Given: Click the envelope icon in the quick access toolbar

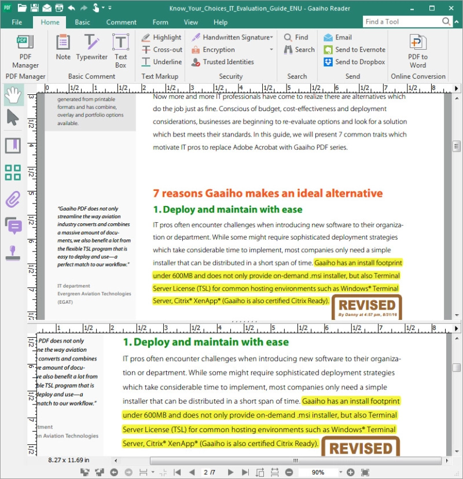Looking at the screenshot, I should [47, 8].
